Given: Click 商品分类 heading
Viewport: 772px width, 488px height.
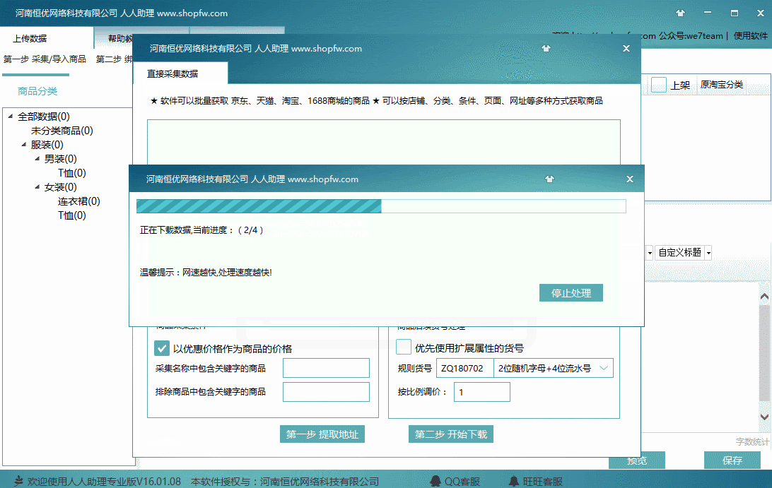Looking at the screenshot, I should pyautogui.click(x=38, y=91).
